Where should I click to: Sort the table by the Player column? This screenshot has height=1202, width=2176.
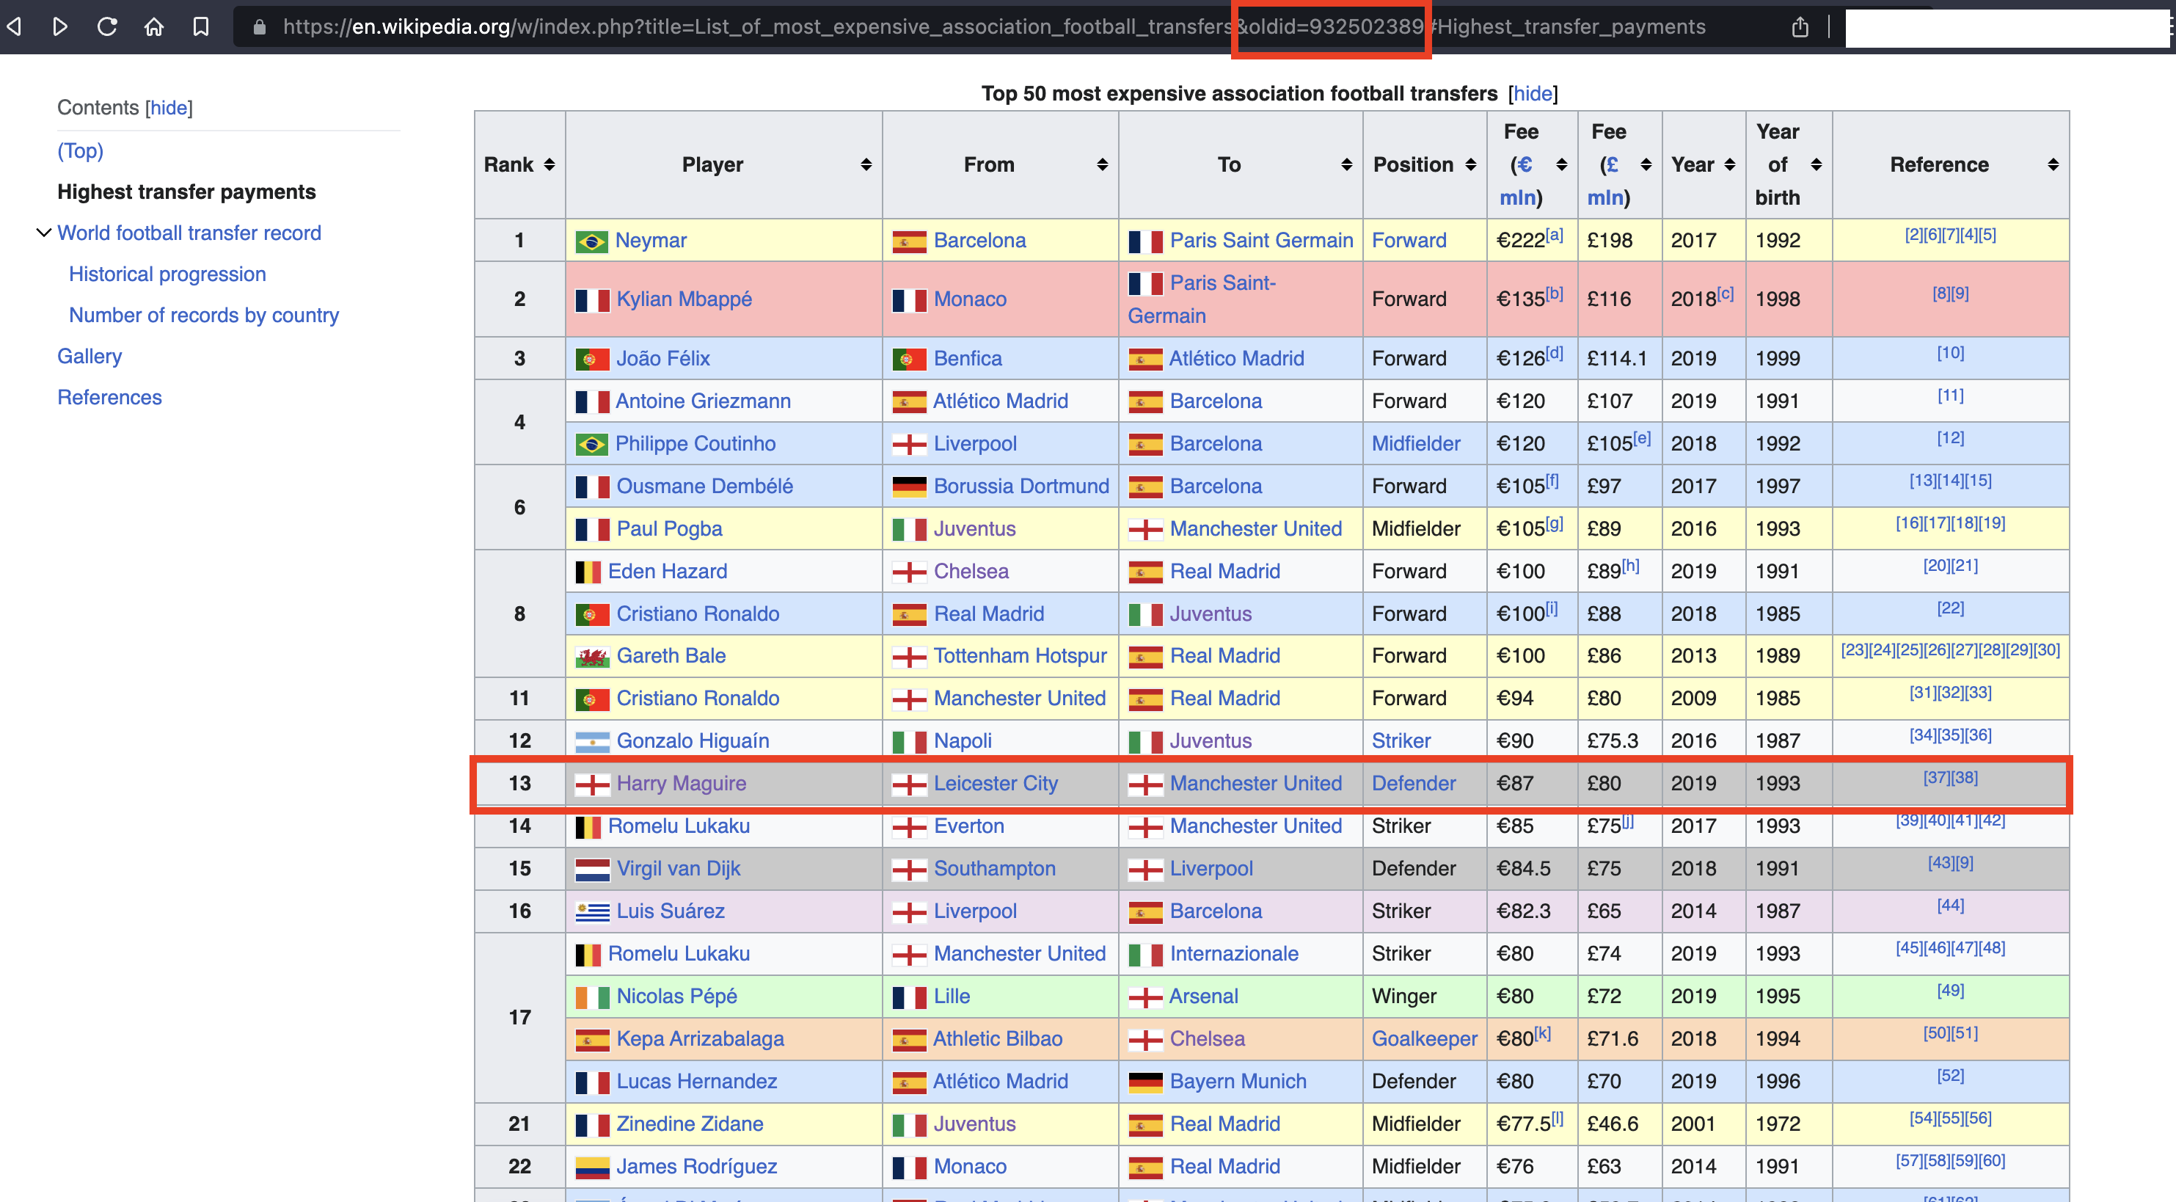click(866, 164)
